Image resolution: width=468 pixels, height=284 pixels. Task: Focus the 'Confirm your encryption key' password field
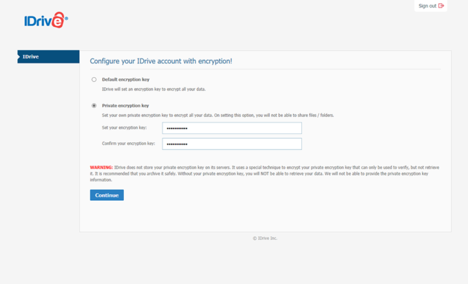[x=232, y=144]
